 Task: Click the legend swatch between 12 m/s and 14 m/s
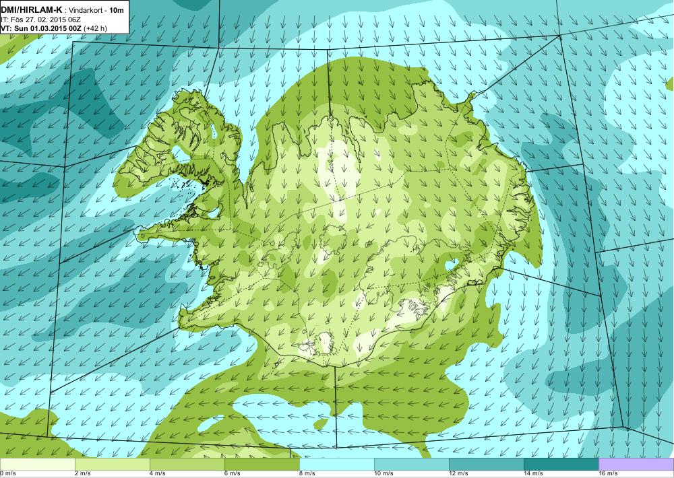(x=486, y=465)
